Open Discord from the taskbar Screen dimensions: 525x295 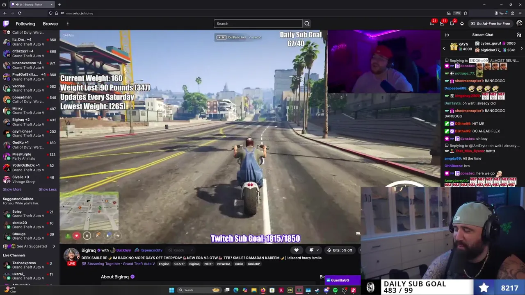326,290
